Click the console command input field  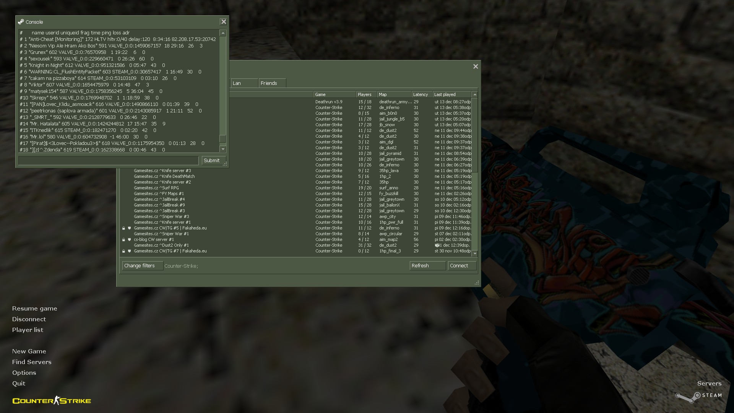pyautogui.click(x=109, y=161)
